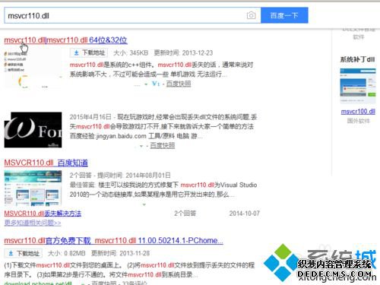Click the download arrow icon in first result
The width and height of the screenshot is (380, 285).
pos(76,52)
